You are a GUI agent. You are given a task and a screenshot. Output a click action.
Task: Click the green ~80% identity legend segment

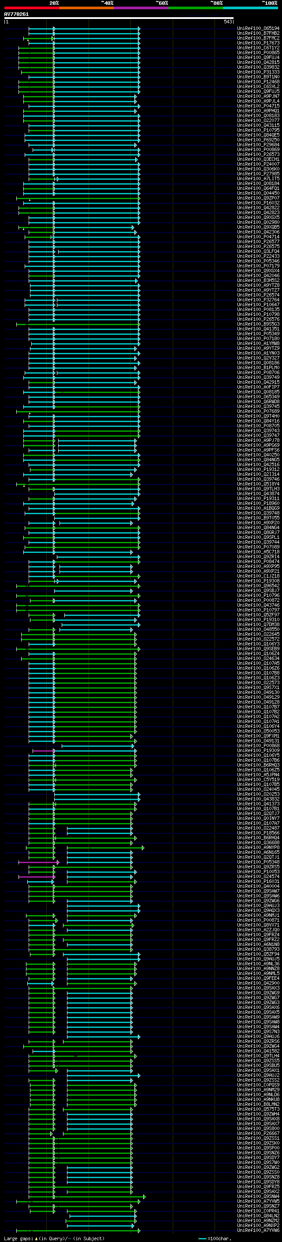pyautogui.click(x=196, y=8)
